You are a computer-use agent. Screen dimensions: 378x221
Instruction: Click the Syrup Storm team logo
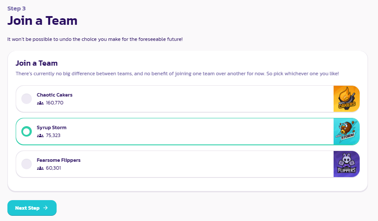pyautogui.click(x=347, y=131)
